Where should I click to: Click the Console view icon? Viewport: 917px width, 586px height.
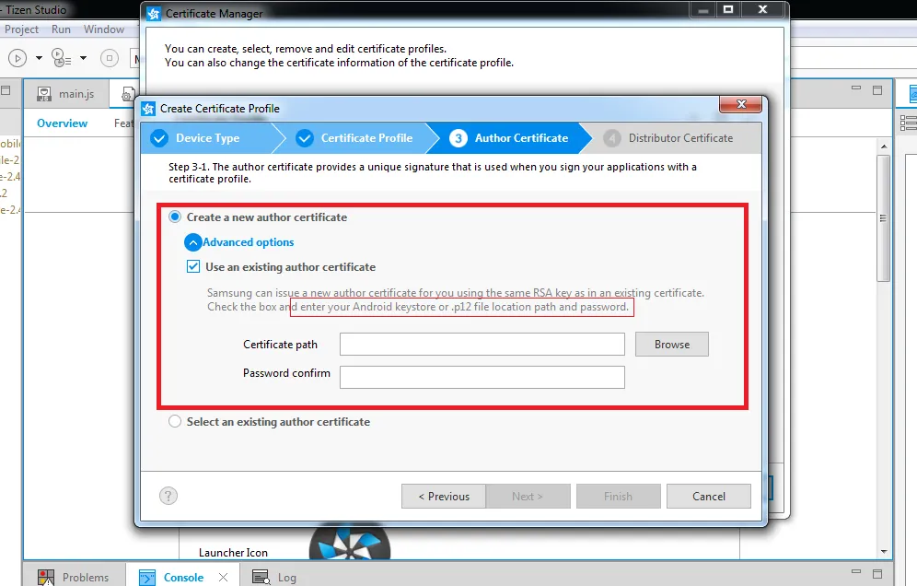[147, 577]
